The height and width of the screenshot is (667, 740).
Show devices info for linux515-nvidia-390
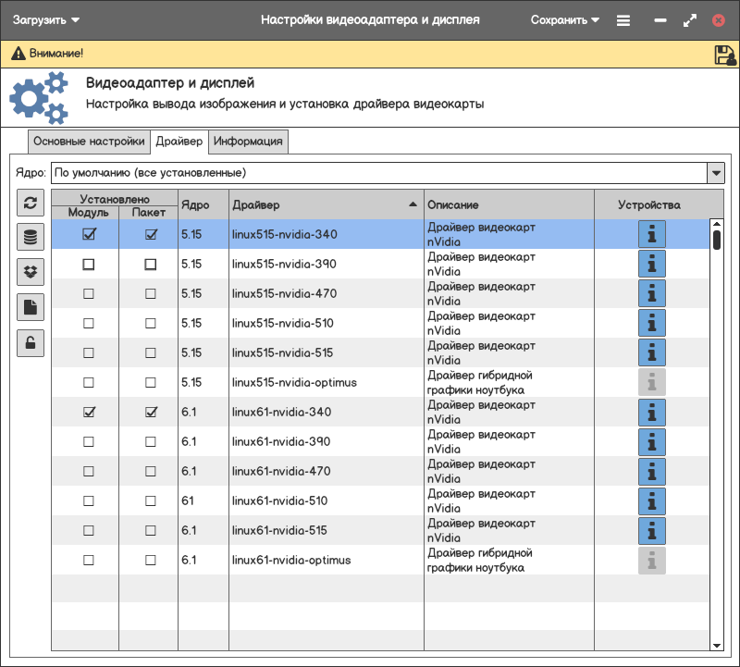click(652, 265)
